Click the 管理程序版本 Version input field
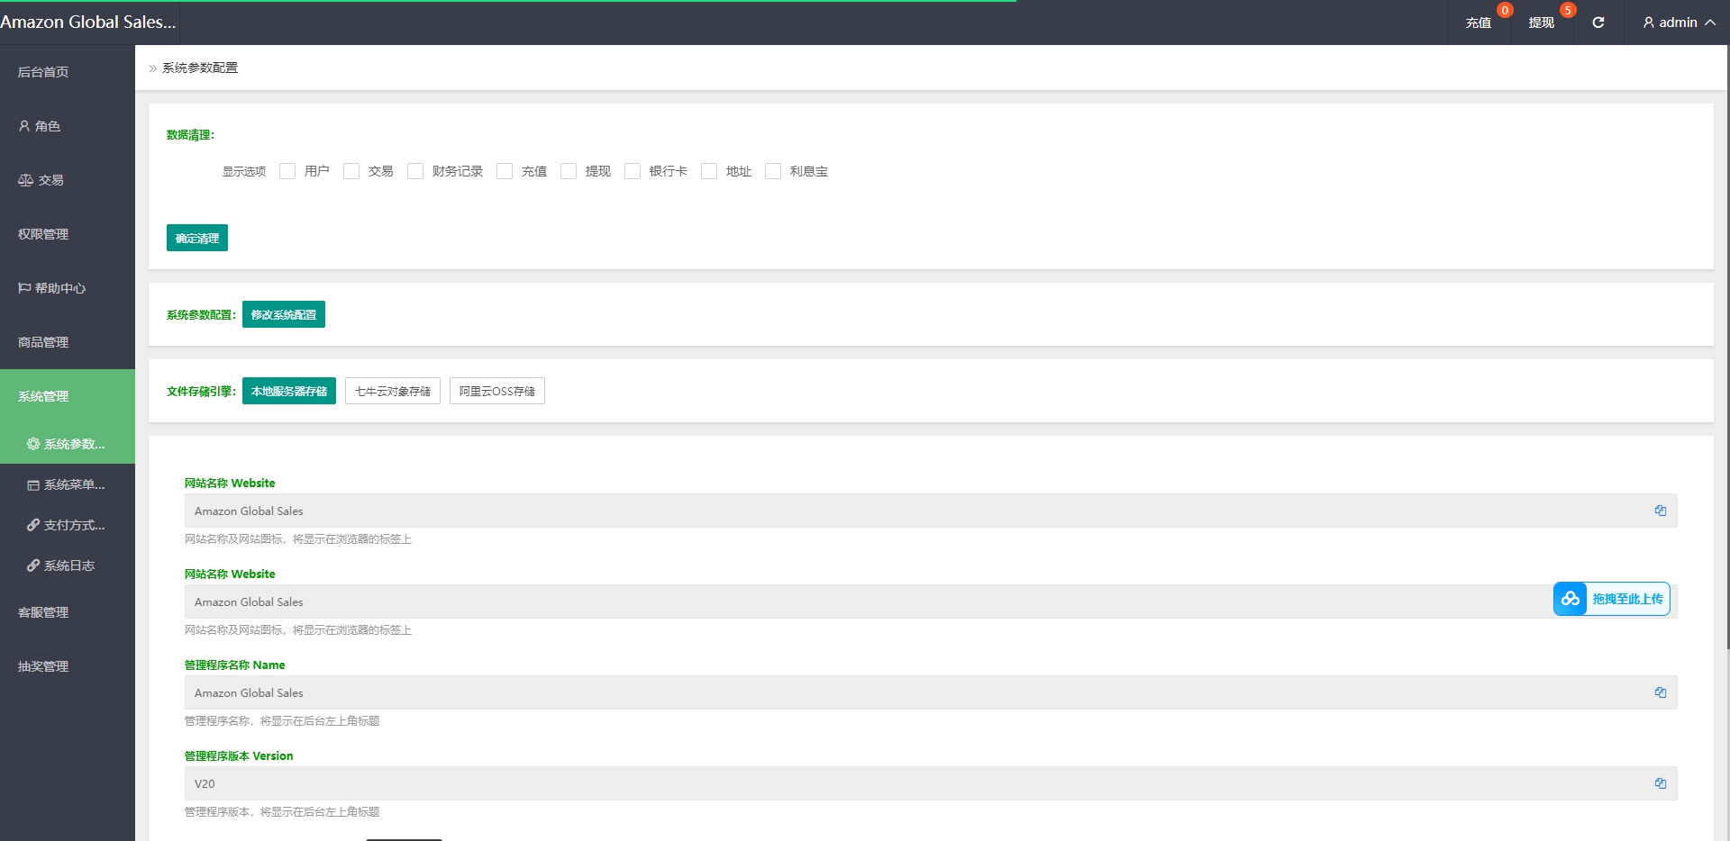This screenshot has width=1730, height=841. click(901, 783)
